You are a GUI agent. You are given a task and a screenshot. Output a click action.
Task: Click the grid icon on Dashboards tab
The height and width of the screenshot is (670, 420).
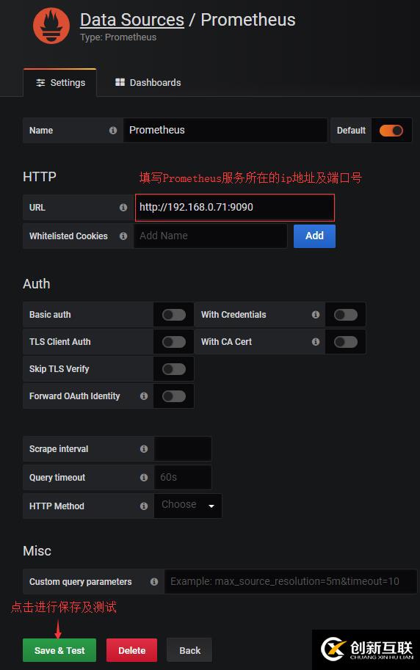(120, 82)
